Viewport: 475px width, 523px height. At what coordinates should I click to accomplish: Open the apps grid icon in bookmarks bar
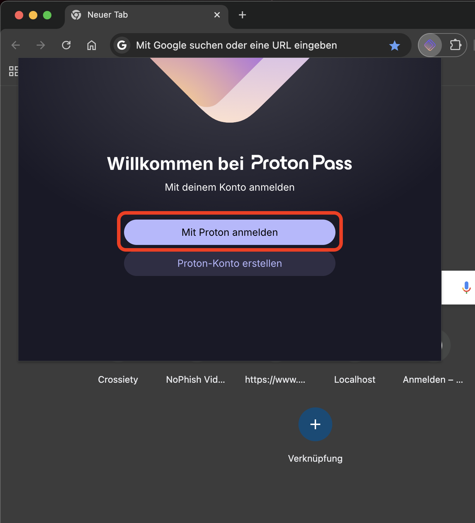[x=13, y=71]
